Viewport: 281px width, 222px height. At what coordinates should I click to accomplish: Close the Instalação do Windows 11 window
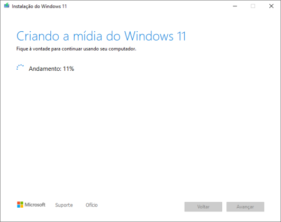[x=271, y=6]
